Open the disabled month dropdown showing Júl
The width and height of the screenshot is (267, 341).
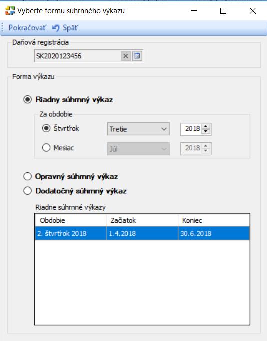click(138, 149)
